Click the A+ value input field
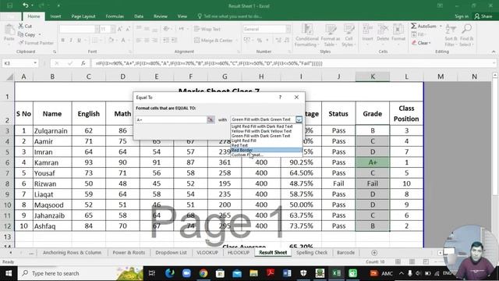This screenshot has width=499, height=281. (172, 119)
